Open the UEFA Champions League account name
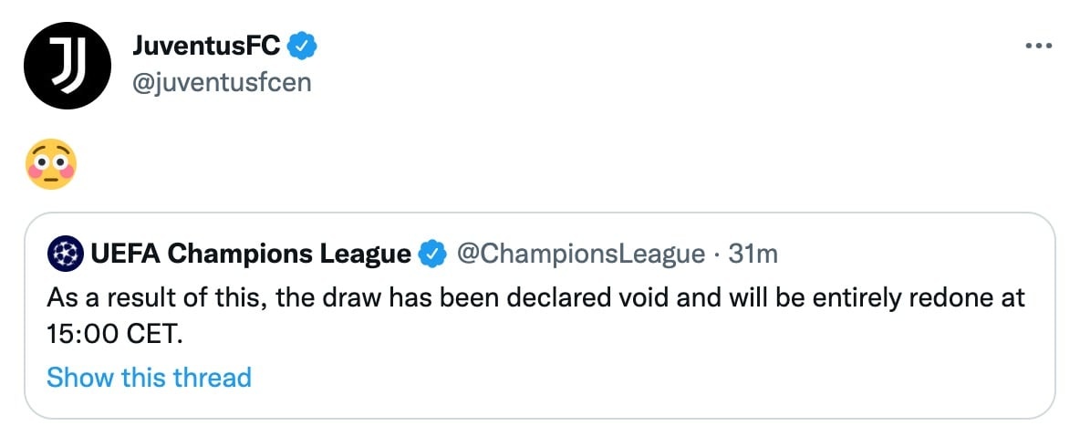 tap(251, 255)
